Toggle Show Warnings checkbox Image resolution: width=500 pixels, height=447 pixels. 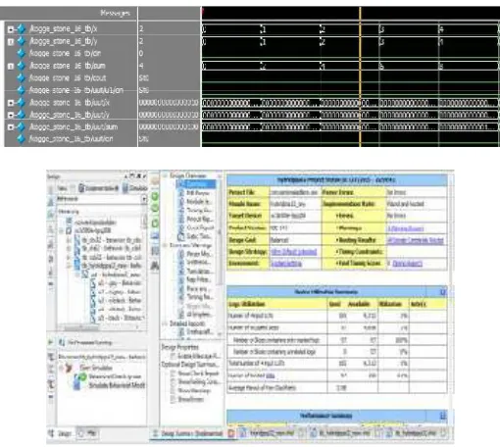point(174,390)
